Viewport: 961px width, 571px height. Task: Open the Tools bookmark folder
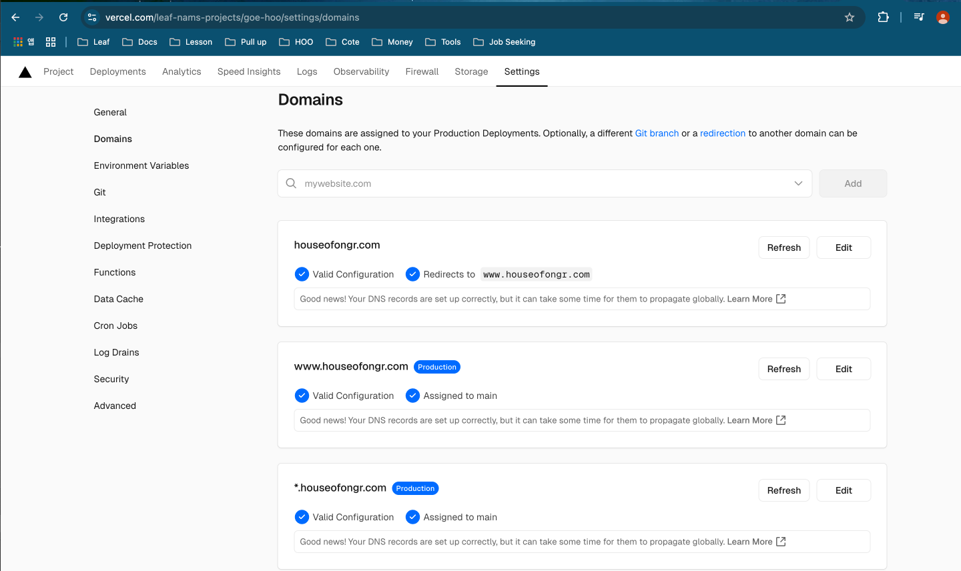443,42
